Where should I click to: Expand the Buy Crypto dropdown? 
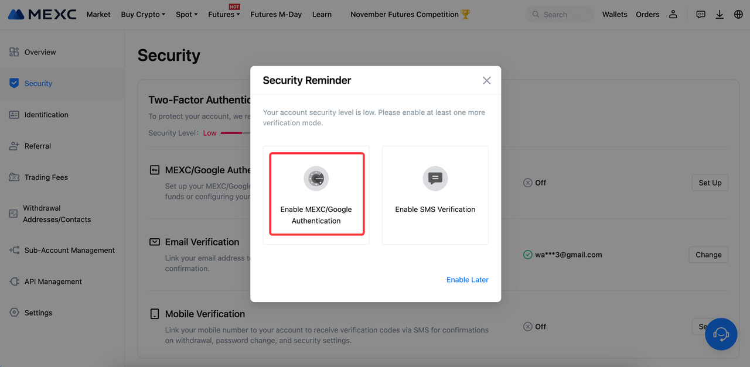click(143, 14)
